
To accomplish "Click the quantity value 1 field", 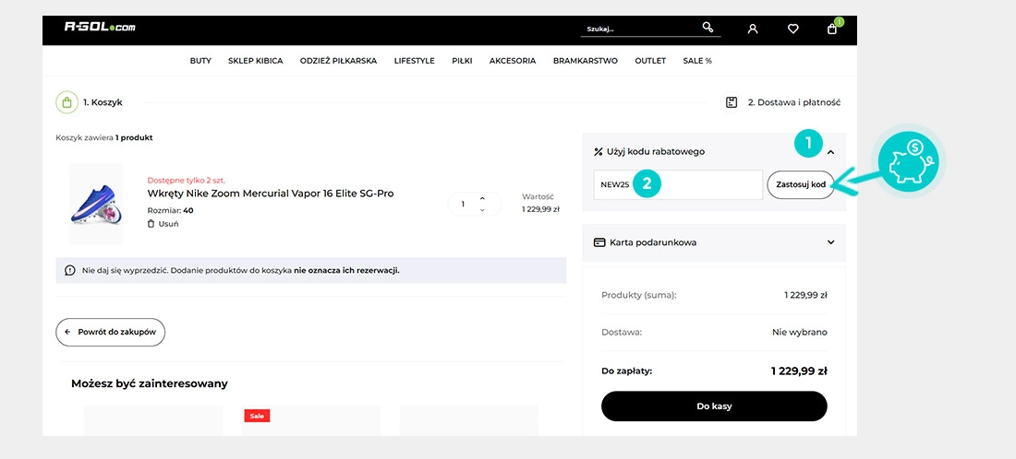I will click(x=463, y=205).
